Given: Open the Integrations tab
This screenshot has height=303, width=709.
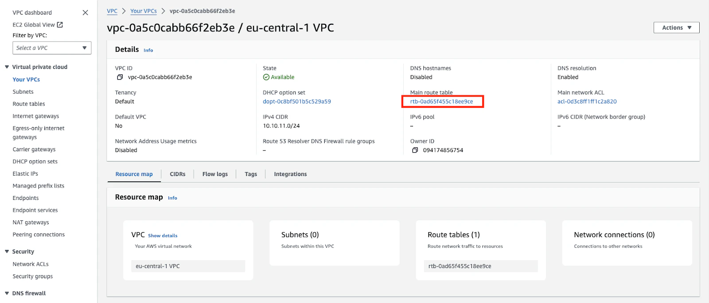Looking at the screenshot, I should click(290, 174).
